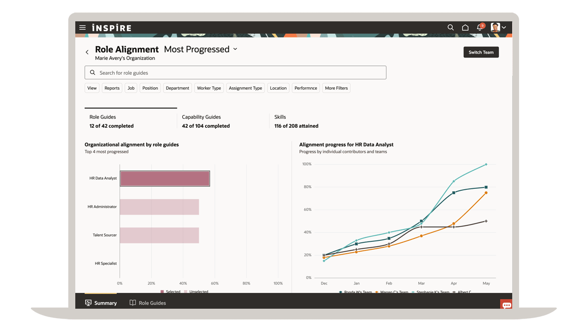Click the user profile avatar
588x332 pixels.
click(x=495, y=28)
